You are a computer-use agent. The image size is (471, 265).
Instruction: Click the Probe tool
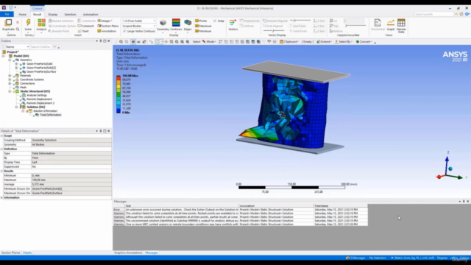click(x=201, y=21)
